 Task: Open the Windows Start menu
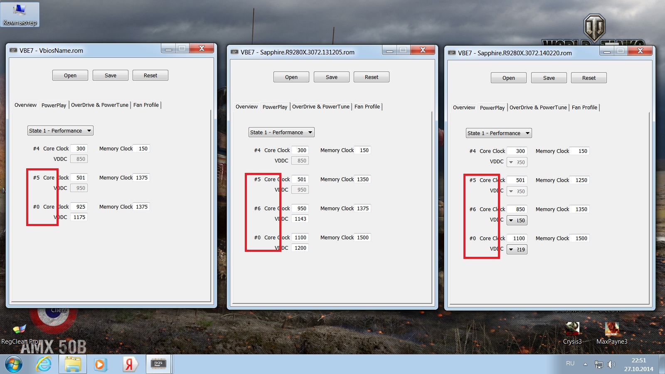pos(14,364)
